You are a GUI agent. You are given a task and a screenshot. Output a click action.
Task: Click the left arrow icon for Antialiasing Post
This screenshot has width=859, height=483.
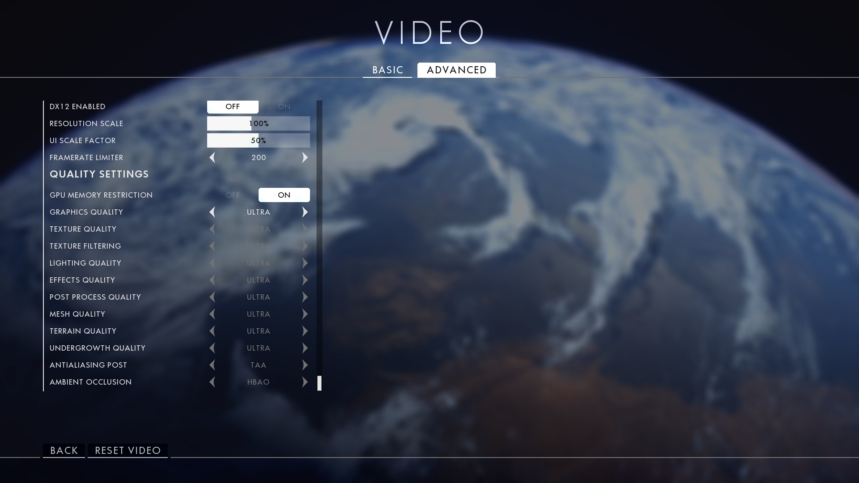pyautogui.click(x=213, y=364)
